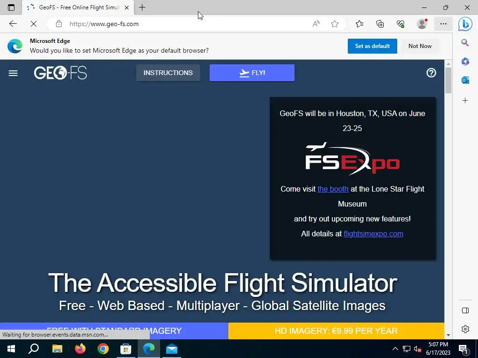This screenshot has width=478, height=358.
Task: Open Browser essentials heart icon
Action: [401, 24]
